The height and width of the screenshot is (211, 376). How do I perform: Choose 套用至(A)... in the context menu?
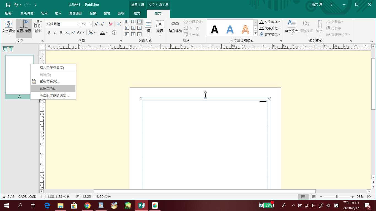pos(48,88)
